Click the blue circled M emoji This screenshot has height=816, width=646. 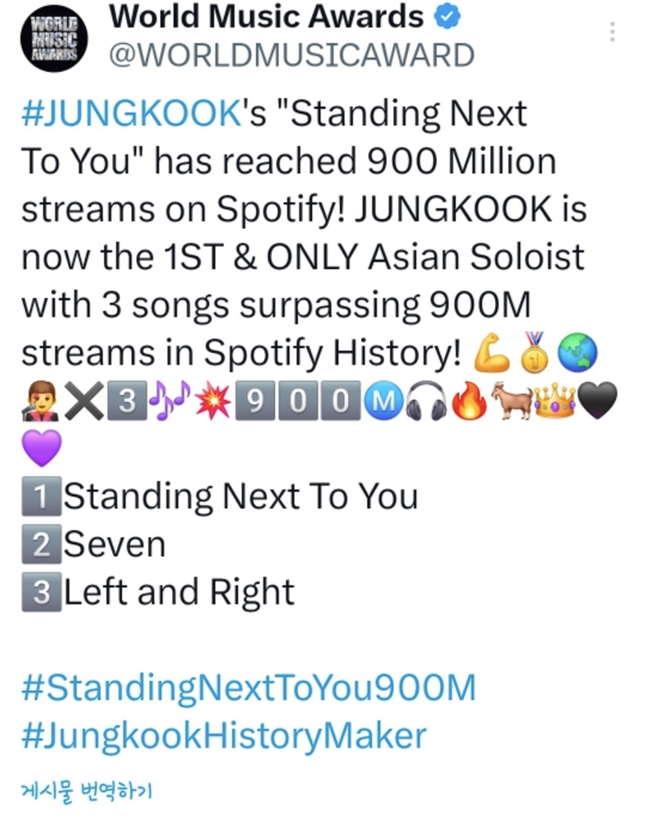(x=384, y=401)
